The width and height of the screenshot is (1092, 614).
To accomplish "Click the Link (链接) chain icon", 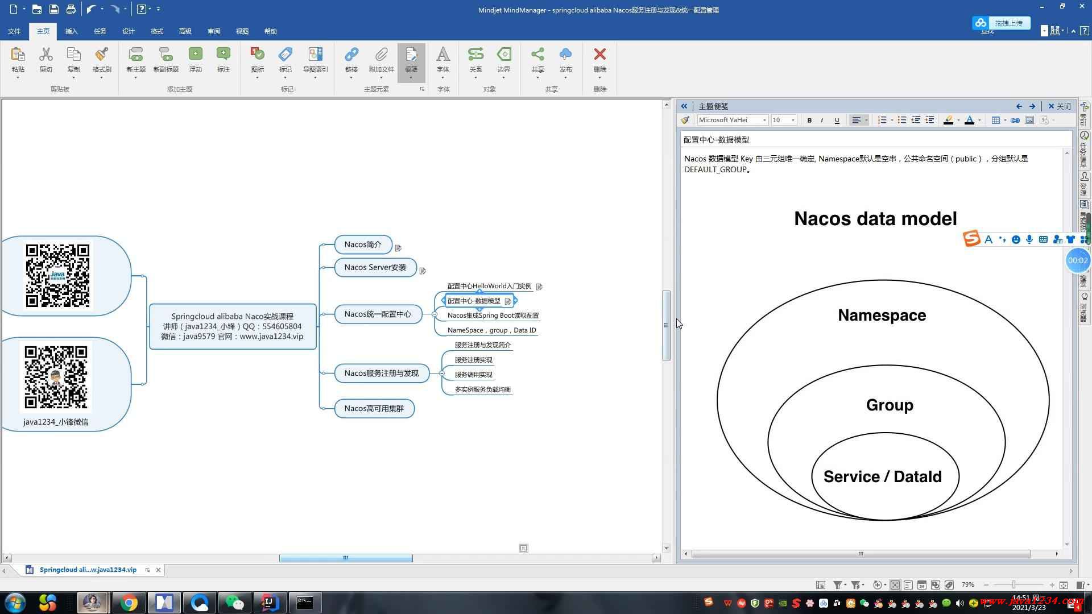I will 351,55.
